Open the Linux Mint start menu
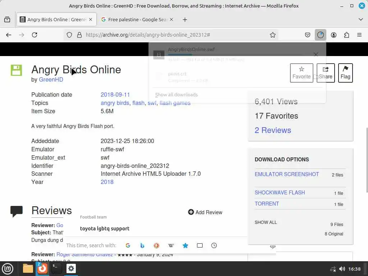This screenshot has width=368, height=276. (8, 268)
